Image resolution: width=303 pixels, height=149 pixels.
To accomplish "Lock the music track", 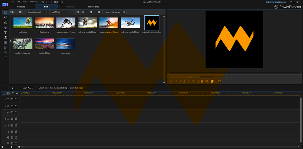I will tap(16, 143).
